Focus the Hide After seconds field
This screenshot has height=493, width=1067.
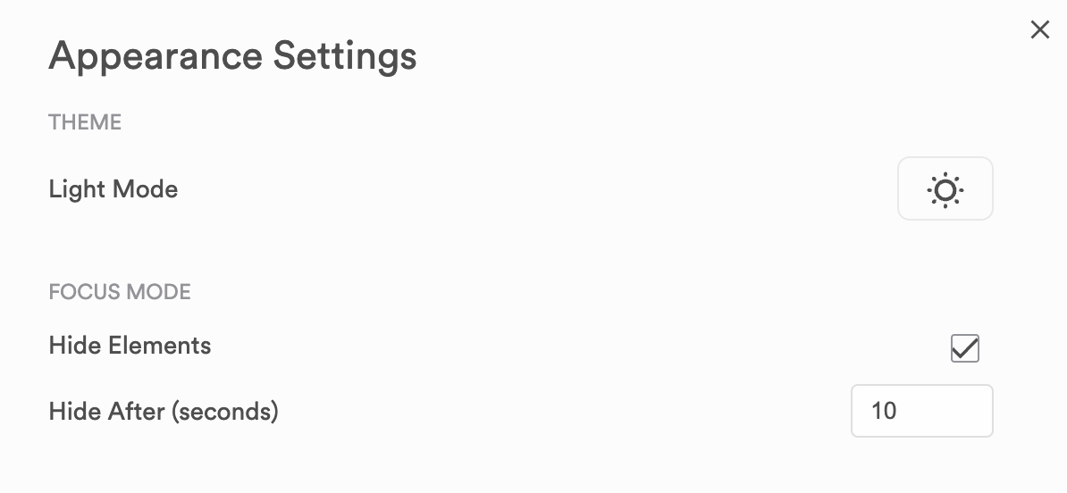point(921,411)
